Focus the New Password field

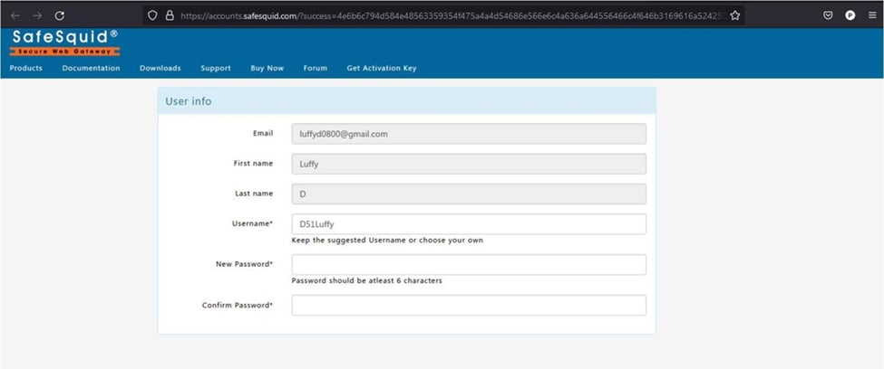tap(469, 264)
